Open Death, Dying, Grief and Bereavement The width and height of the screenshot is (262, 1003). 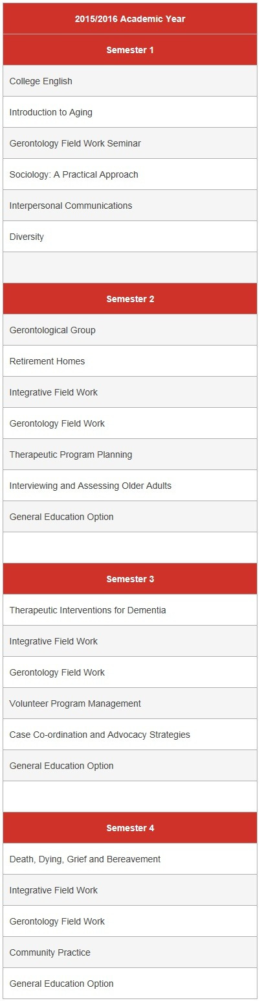click(x=130, y=859)
